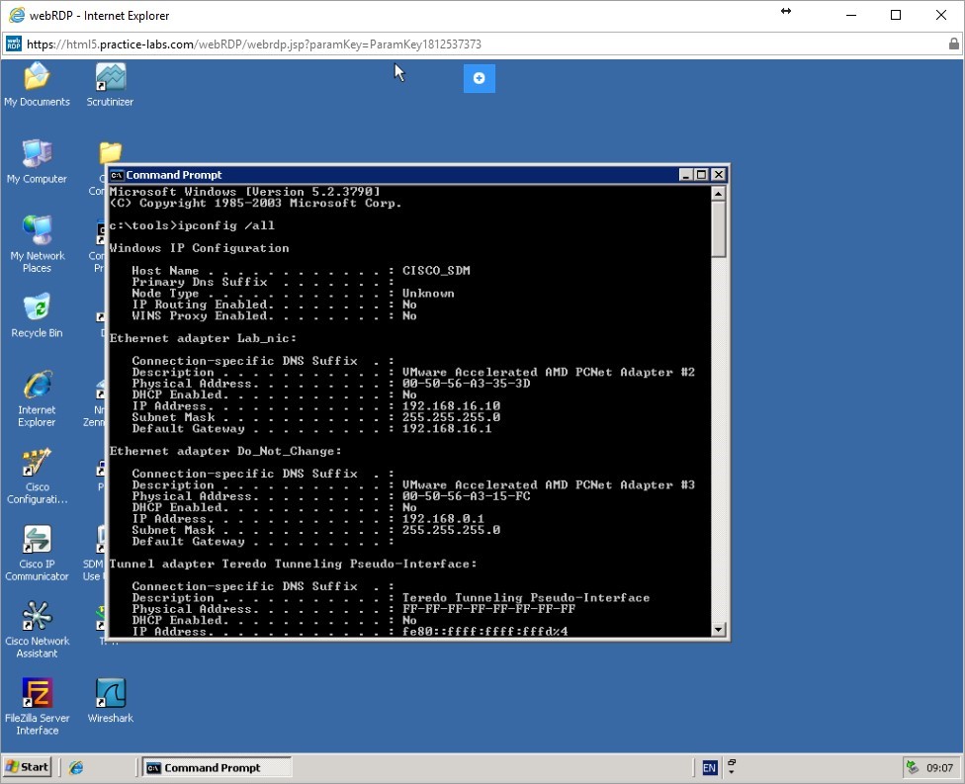The image size is (965, 784).
Task: Open the My Documents desktop icon
Action: [37, 85]
